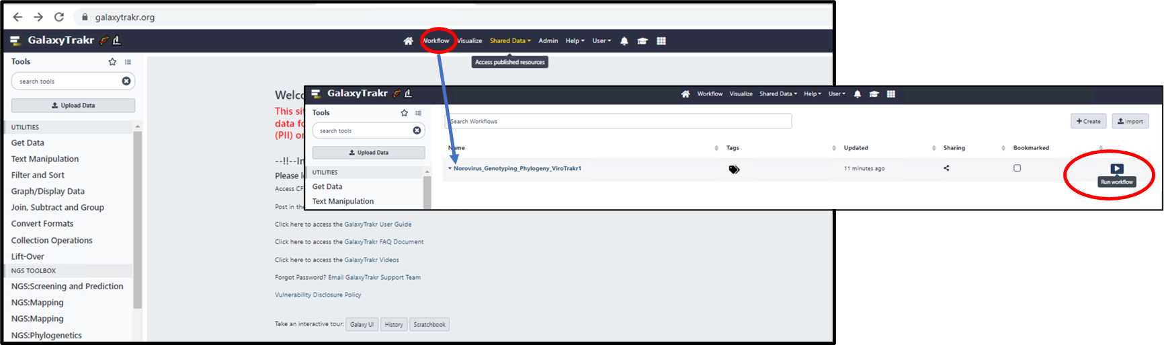1164x345 pixels.
Task: Click the grid icon in the Workflows window masthead
Action: [x=891, y=94]
